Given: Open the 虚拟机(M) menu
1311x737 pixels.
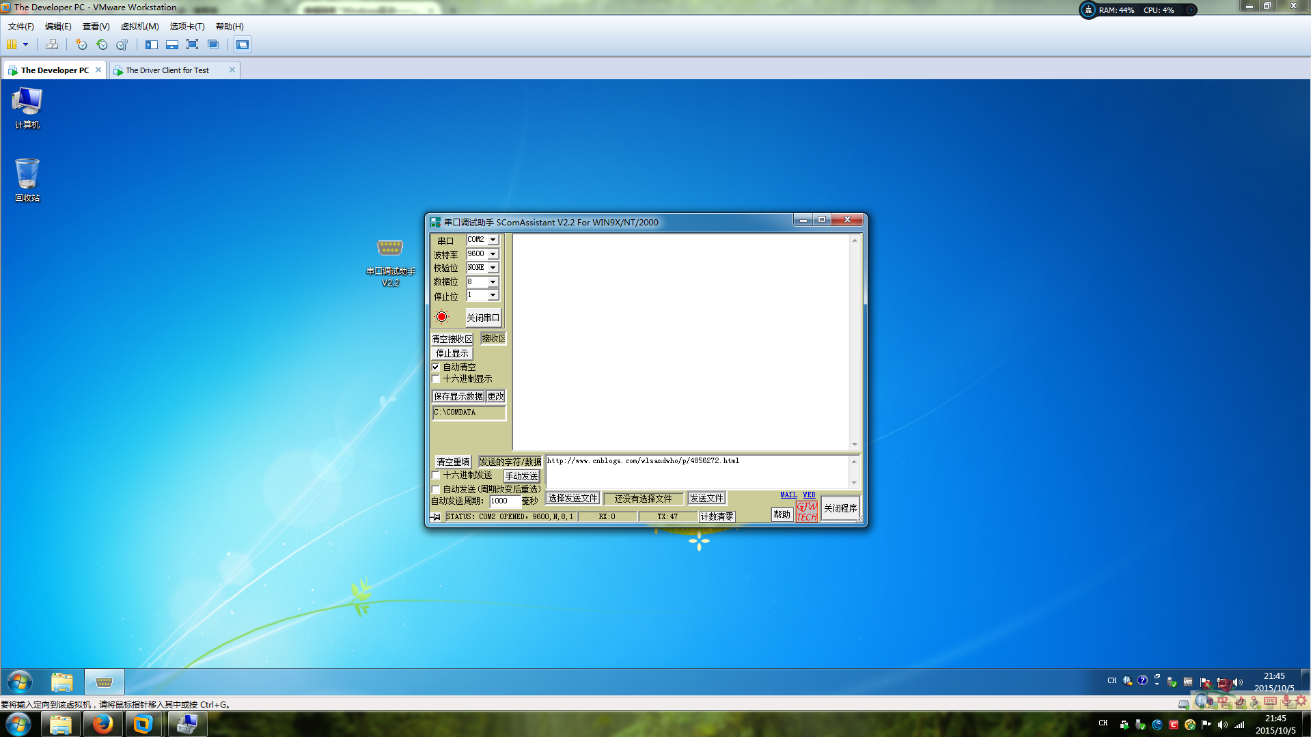Looking at the screenshot, I should [139, 26].
